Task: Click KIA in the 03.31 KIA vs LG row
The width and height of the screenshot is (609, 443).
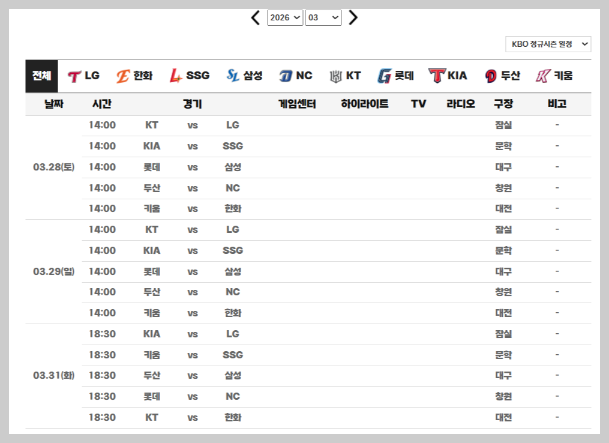Action: pos(151,334)
